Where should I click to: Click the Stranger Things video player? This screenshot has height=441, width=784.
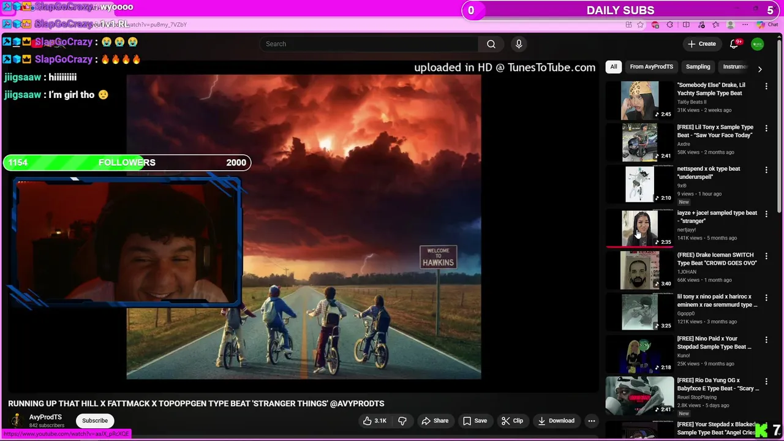pyautogui.click(x=304, y=227)
